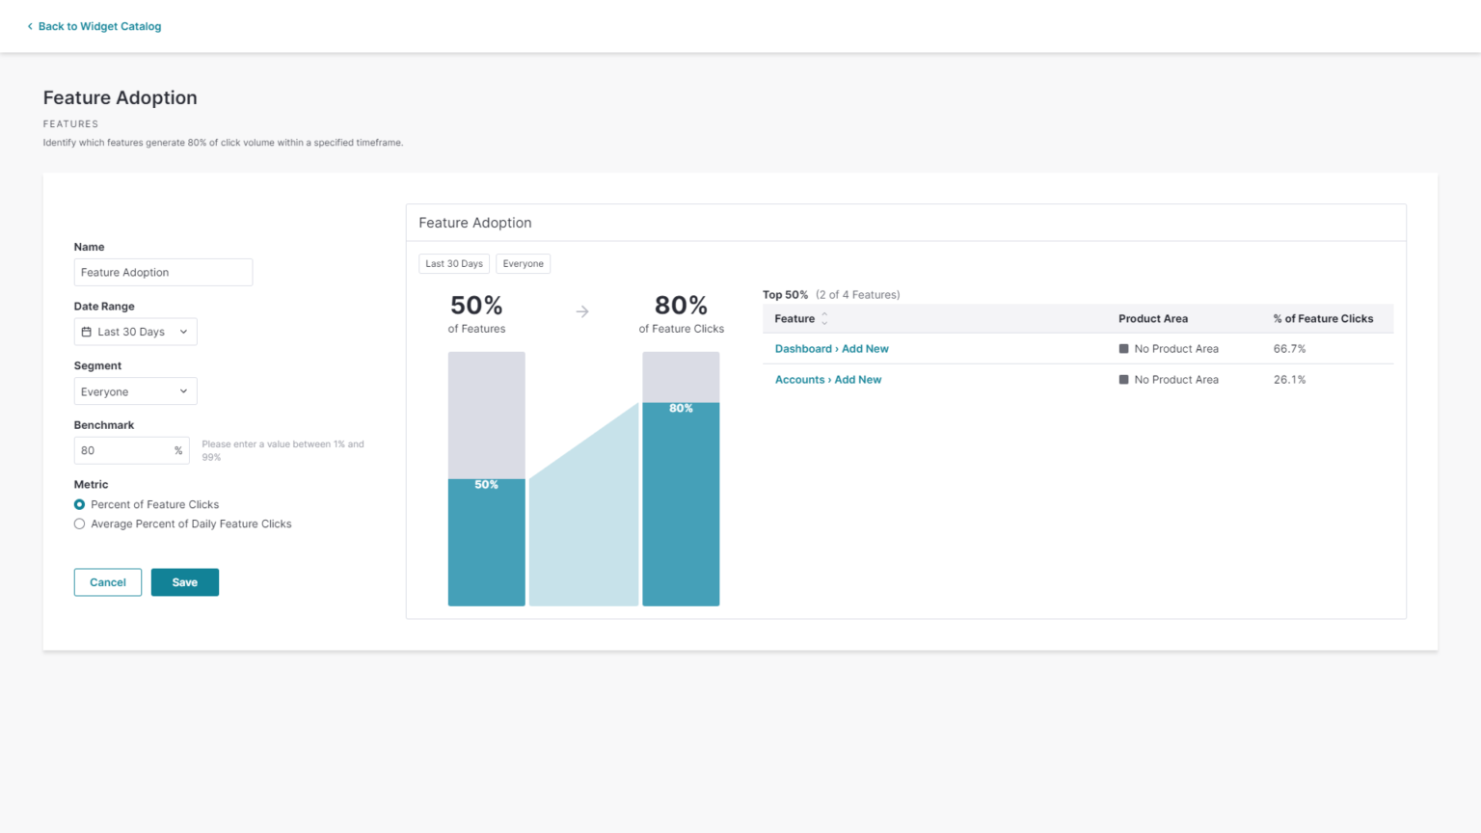Cancel the widget configuration
1481x833 pixels.
[107, 581]
